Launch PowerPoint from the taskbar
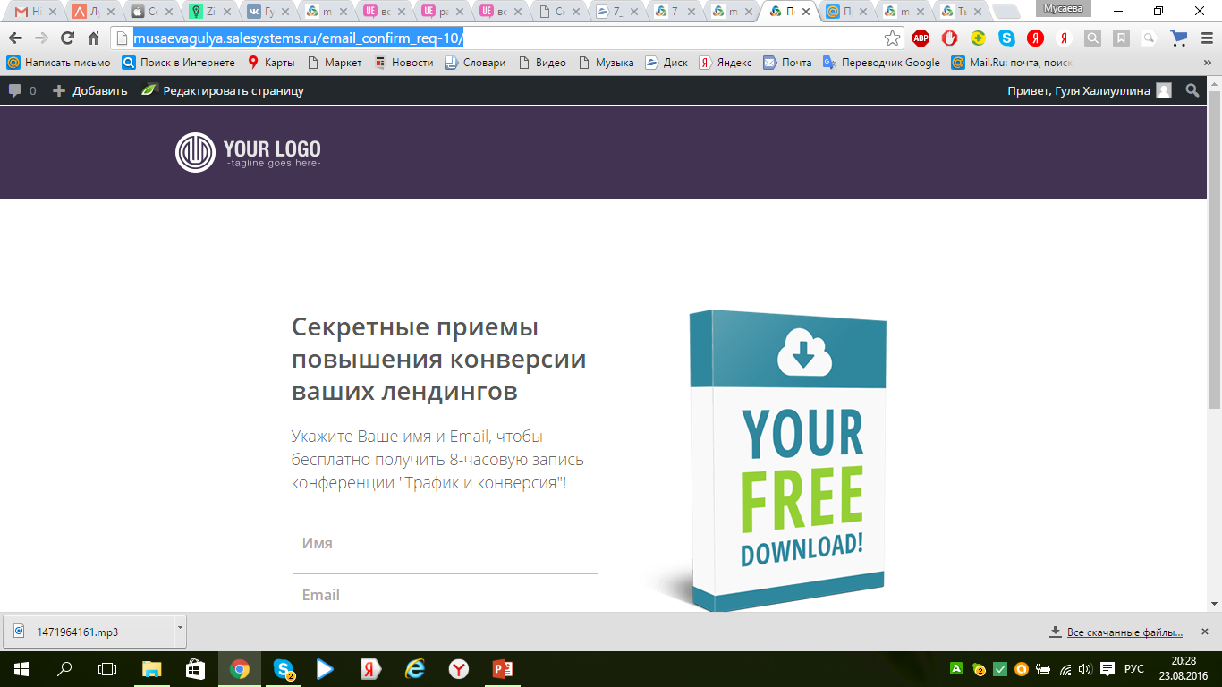This screenshot has width=1222, height=687. 501,668
